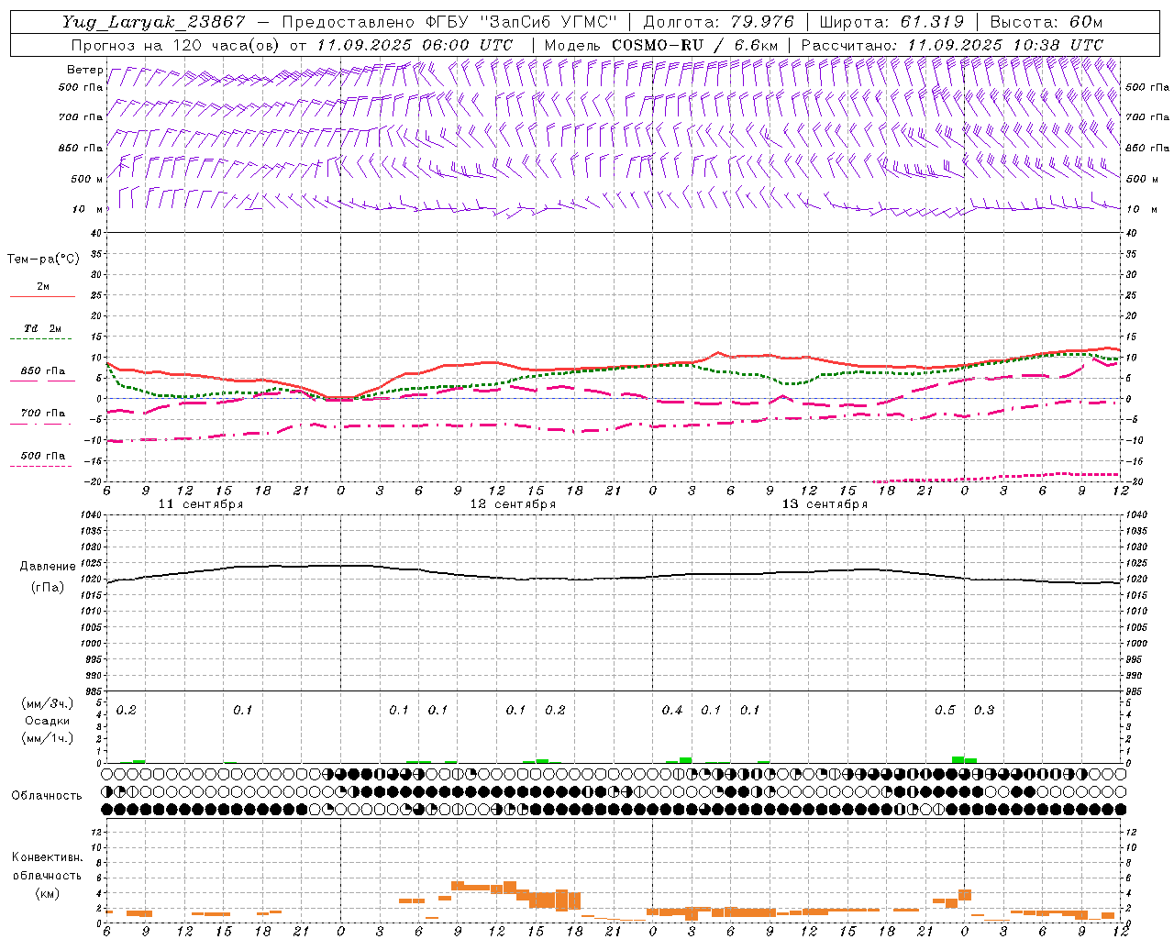The height and width of the screenshot is (939, 1174).
Task: Click the Широта: 61.319 header value
Action: (892, 22)
